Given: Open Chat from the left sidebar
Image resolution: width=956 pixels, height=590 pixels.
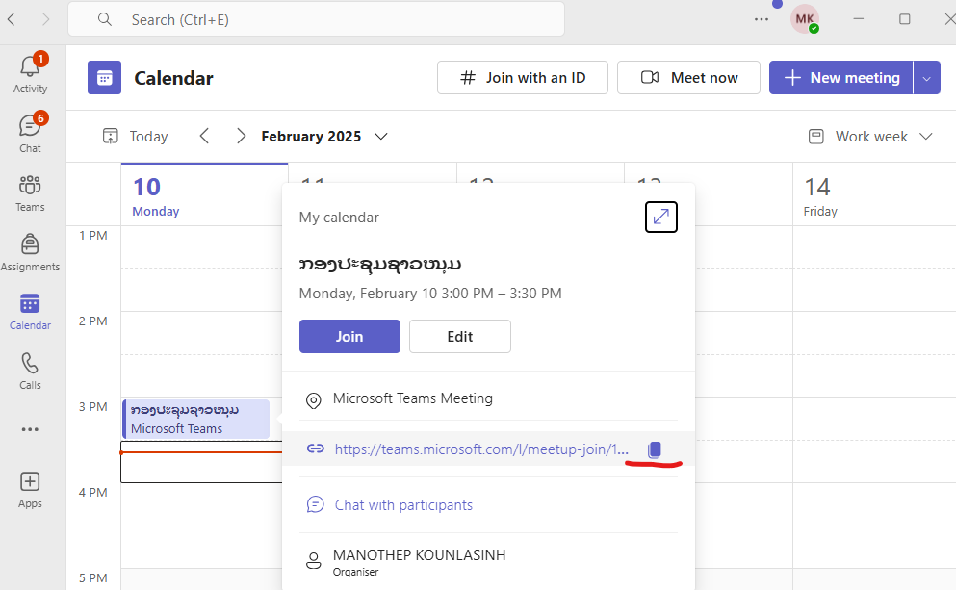Looking at the screenshot, I should [x=30, y=134].
